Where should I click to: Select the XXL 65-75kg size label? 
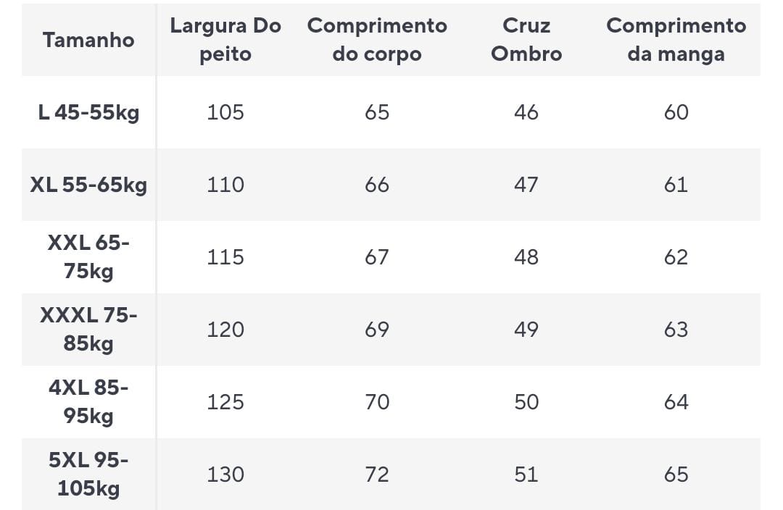88,257
